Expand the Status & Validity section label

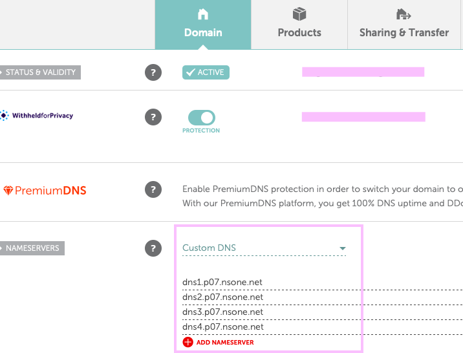[x=40, y=72]
